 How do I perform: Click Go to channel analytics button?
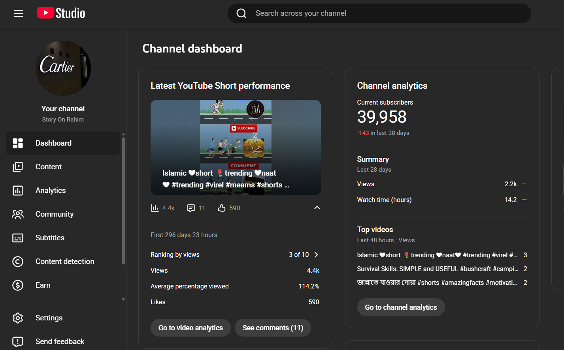click(401, 307)
